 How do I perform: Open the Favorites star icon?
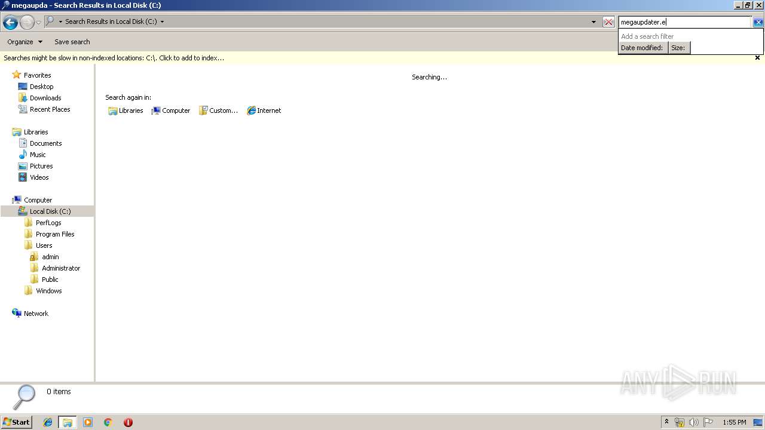[x=17, y=75]
